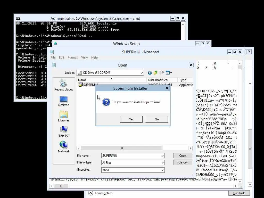Close the cmd.exe window

(183, 18)
